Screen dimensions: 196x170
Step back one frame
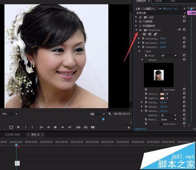click(49, 127)
